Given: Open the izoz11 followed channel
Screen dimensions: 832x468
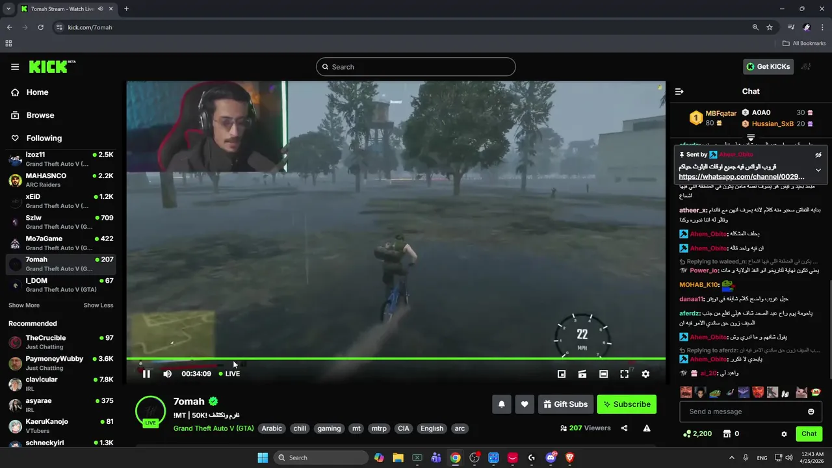Looking at the screenshot, I should [61, 159].
